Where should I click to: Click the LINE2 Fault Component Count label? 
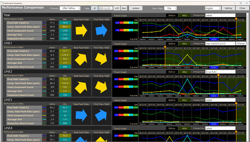pos(24,87)
